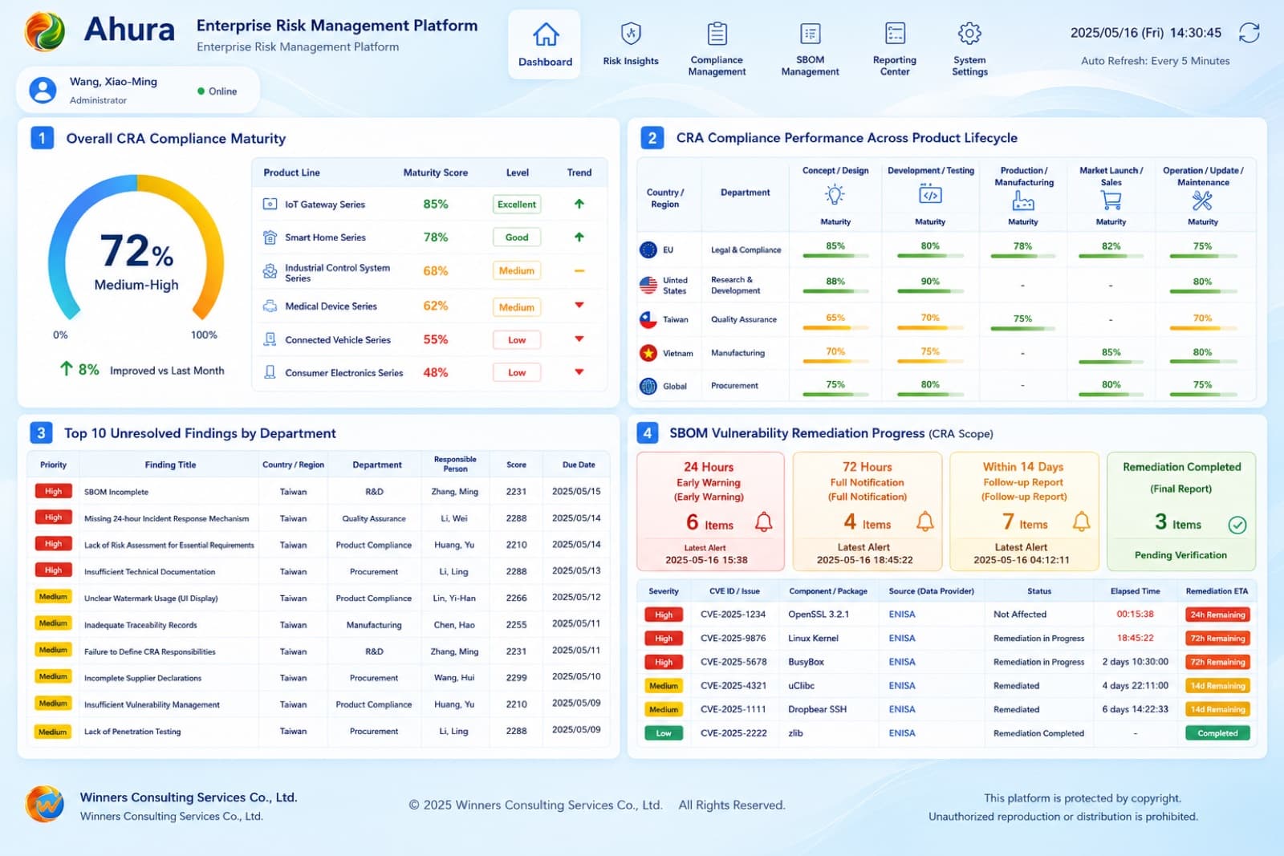Click the Ahura logo

point(45,32)
